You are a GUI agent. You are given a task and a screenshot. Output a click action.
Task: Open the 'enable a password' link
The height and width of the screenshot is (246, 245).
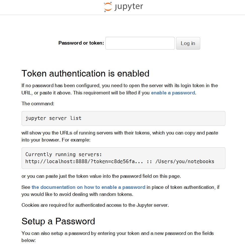coord(173,93)
